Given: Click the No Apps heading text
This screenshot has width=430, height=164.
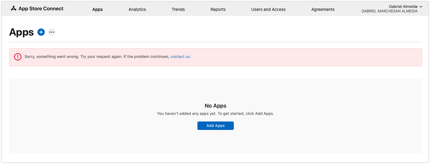Looking at the screenshot, I should tap(215, 106).
